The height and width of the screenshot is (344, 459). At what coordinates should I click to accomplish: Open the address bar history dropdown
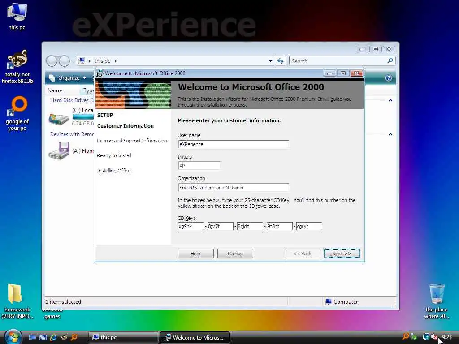(x=270, y=61)
